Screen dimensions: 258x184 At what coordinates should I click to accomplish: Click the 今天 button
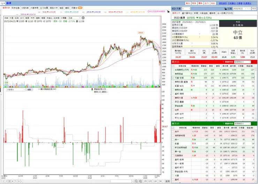click(254, 9)
